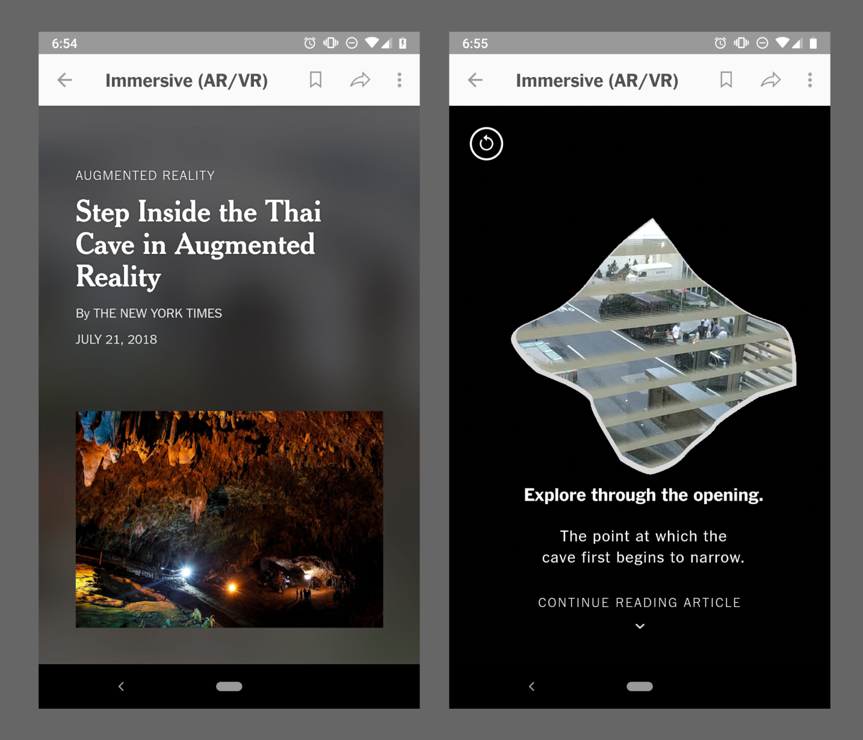Tap do-not-disturb icon in left status bar
The height and width of the screenshot is (740, 863).
352,43
